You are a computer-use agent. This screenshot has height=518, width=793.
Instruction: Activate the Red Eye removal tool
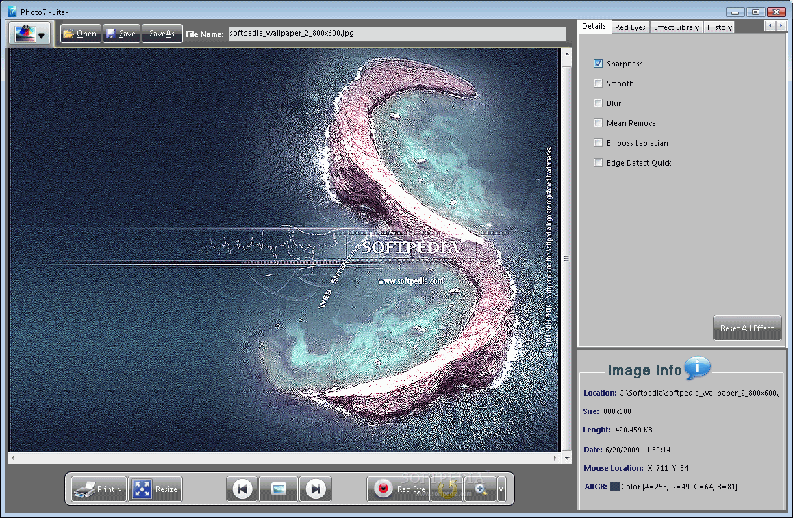[399, 489]
